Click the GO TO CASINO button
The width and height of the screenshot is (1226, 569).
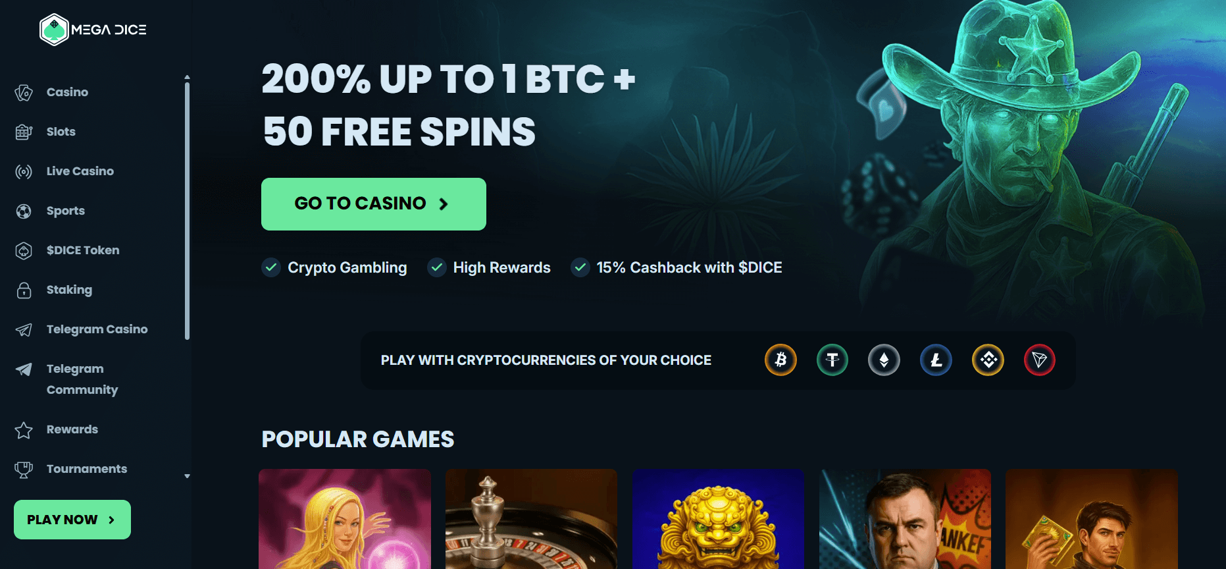374,204
